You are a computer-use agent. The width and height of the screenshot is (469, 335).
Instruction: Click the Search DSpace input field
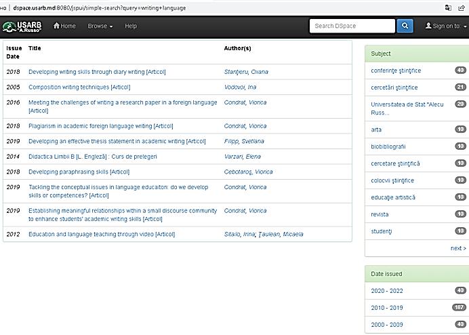[352, 26]
